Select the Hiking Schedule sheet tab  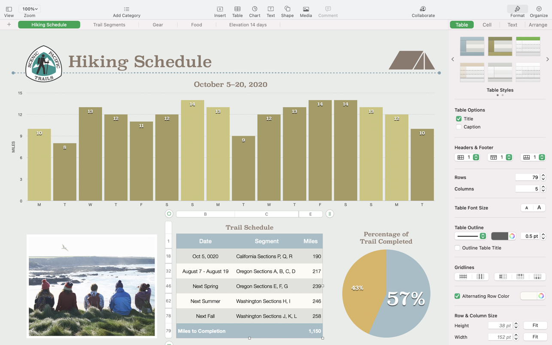(49, 25)
